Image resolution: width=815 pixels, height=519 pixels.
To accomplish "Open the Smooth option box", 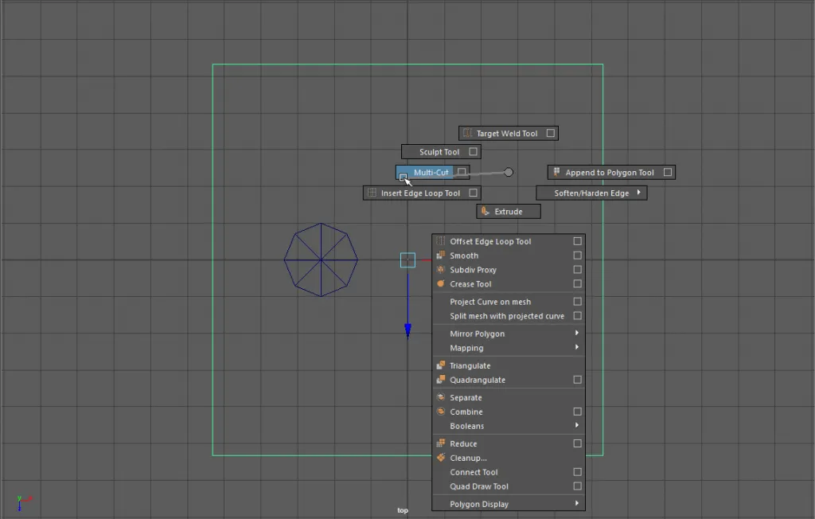I will [577, 256].
